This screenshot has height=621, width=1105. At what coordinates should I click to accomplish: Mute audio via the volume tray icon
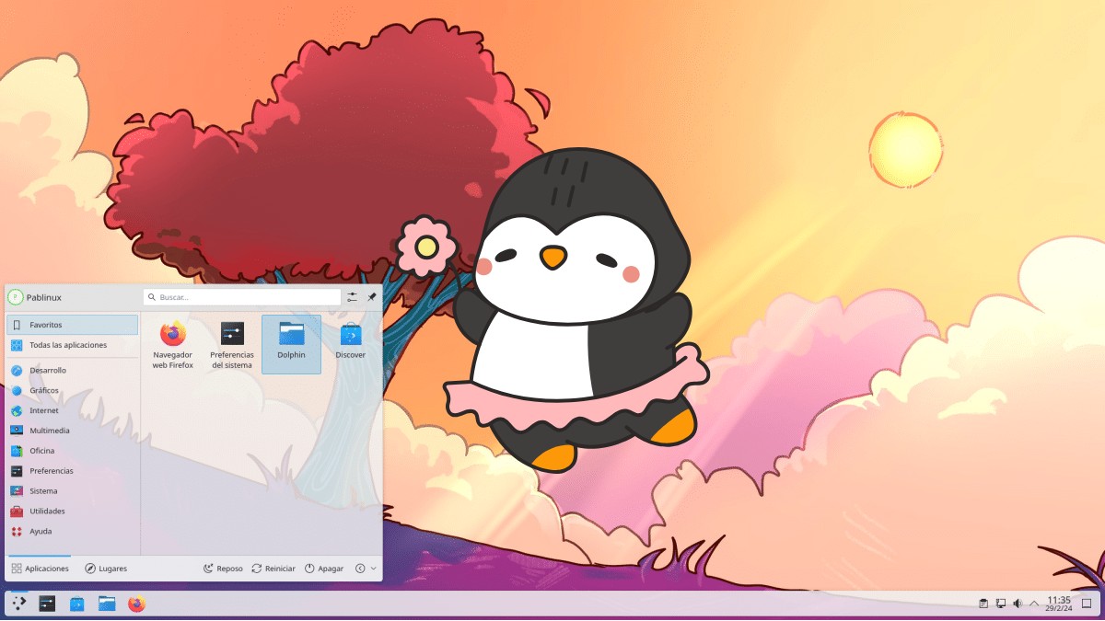click(x=1016, y=604)
